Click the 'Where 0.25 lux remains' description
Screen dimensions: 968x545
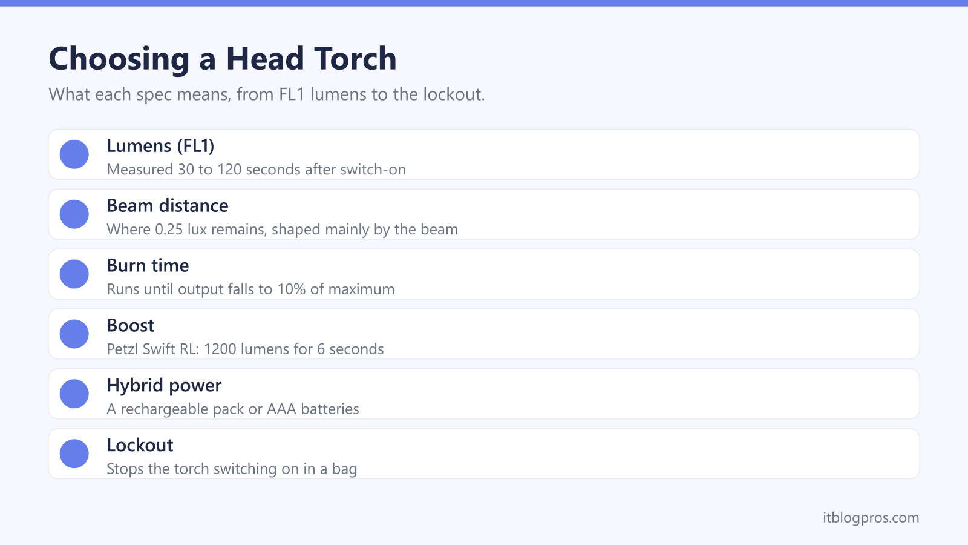tap(282, 230)
